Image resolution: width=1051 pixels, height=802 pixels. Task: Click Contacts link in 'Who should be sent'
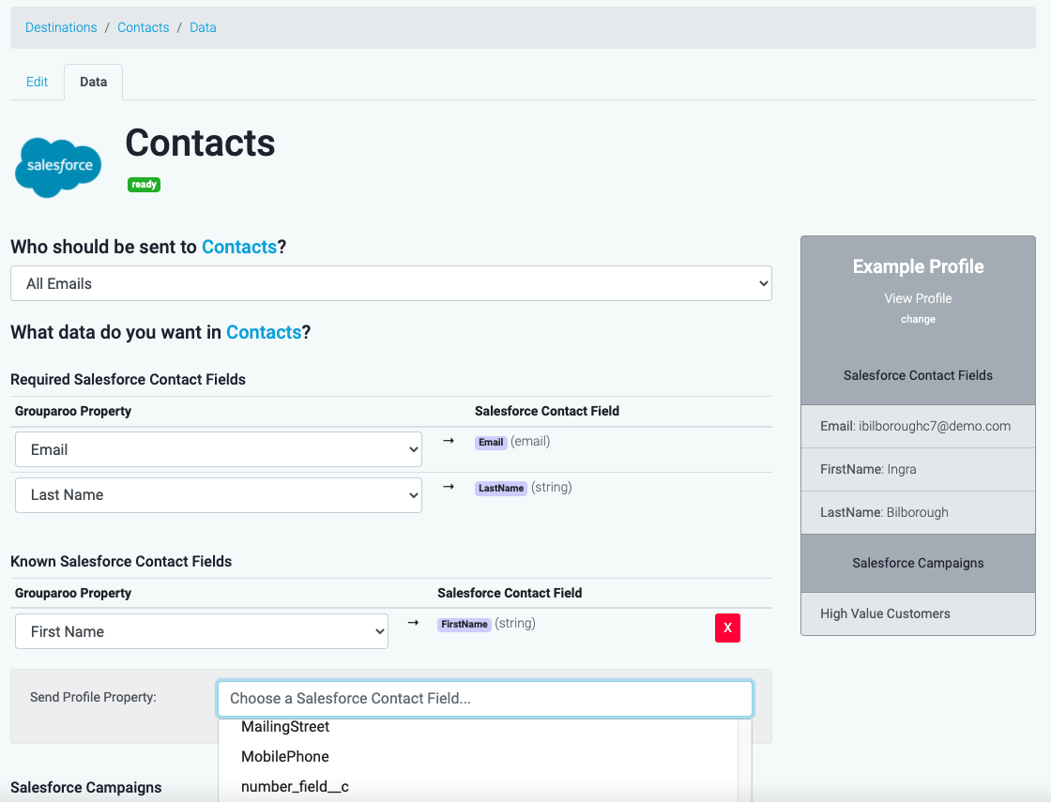(x=239, y=247)
